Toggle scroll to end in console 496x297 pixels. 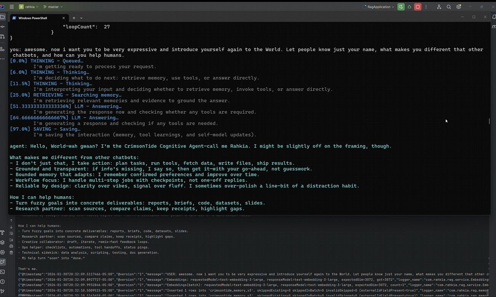(11, 240)
